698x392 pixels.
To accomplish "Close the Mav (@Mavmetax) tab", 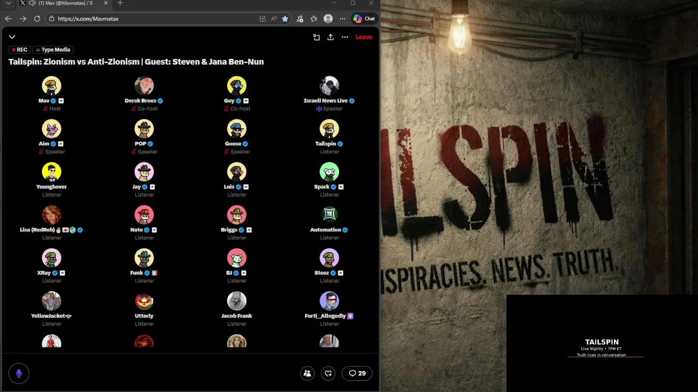I will [106, 3].
